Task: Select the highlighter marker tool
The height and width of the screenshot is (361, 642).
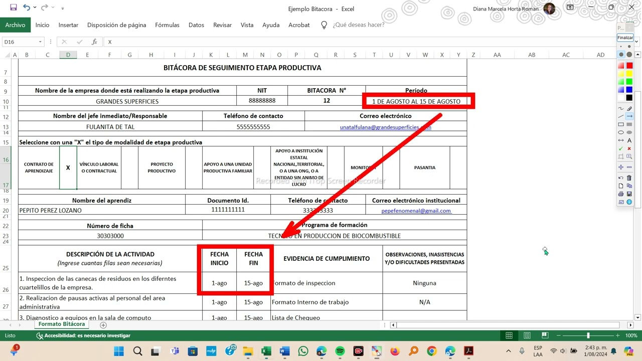Action: [x=629, y=108]
